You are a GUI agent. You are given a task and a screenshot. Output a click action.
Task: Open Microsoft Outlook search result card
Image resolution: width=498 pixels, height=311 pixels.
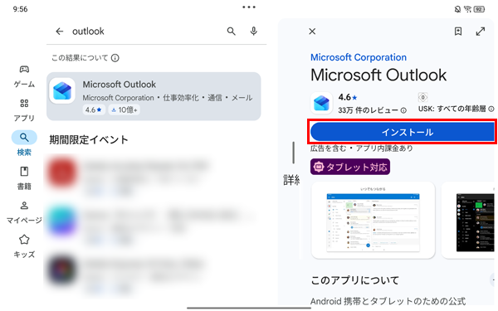(154, 96)
